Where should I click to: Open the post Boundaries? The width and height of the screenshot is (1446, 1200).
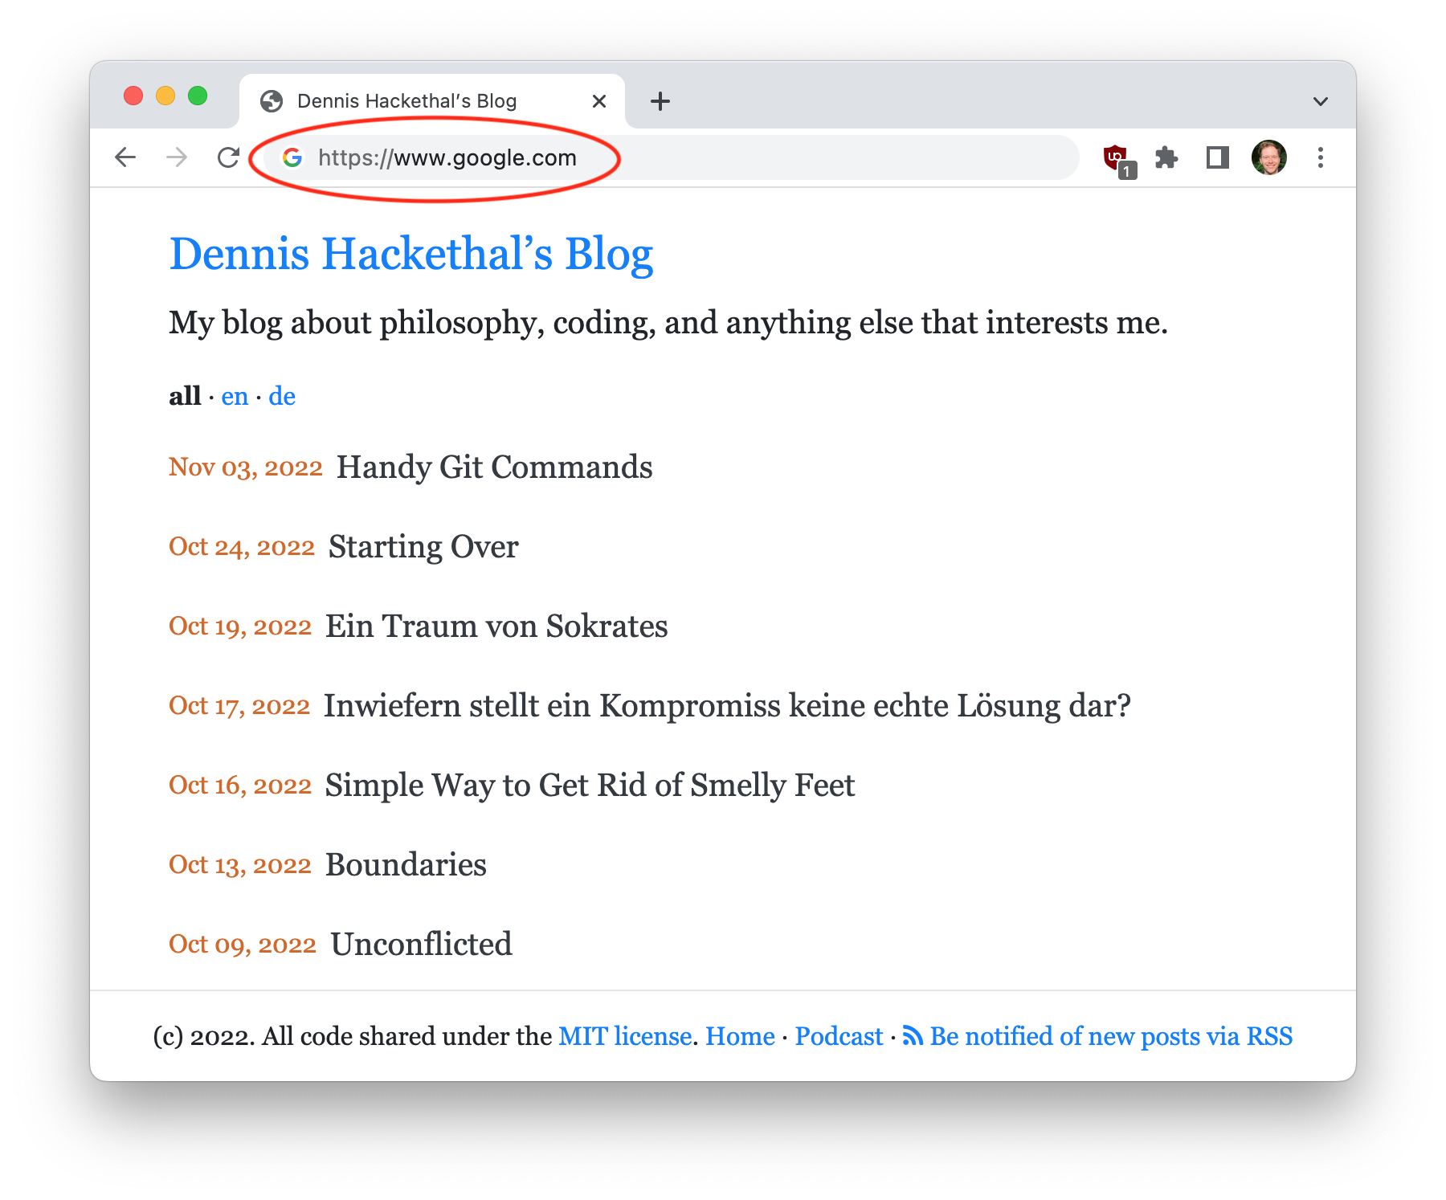(406, 864)
